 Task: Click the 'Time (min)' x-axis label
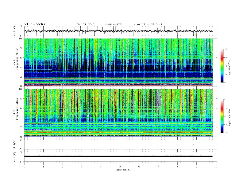pyautogui.click(x=123, y=170)
